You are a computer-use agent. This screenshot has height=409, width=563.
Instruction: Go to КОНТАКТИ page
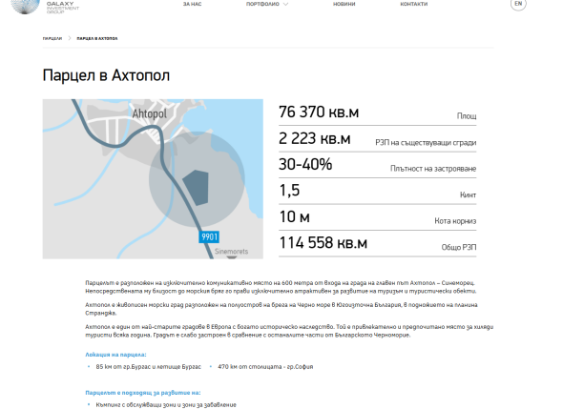tap(413, 4)
